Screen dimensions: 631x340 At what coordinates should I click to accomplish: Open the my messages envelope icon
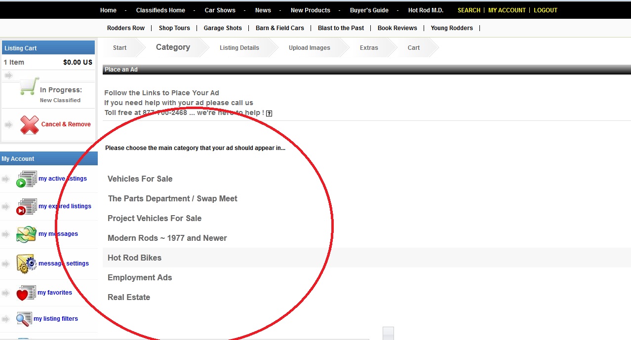26,234
